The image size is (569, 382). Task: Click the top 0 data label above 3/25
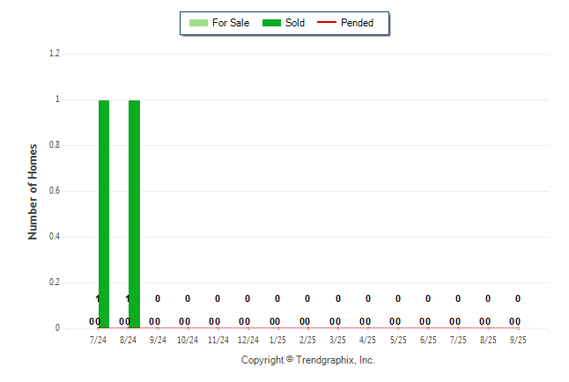[337, 298]
